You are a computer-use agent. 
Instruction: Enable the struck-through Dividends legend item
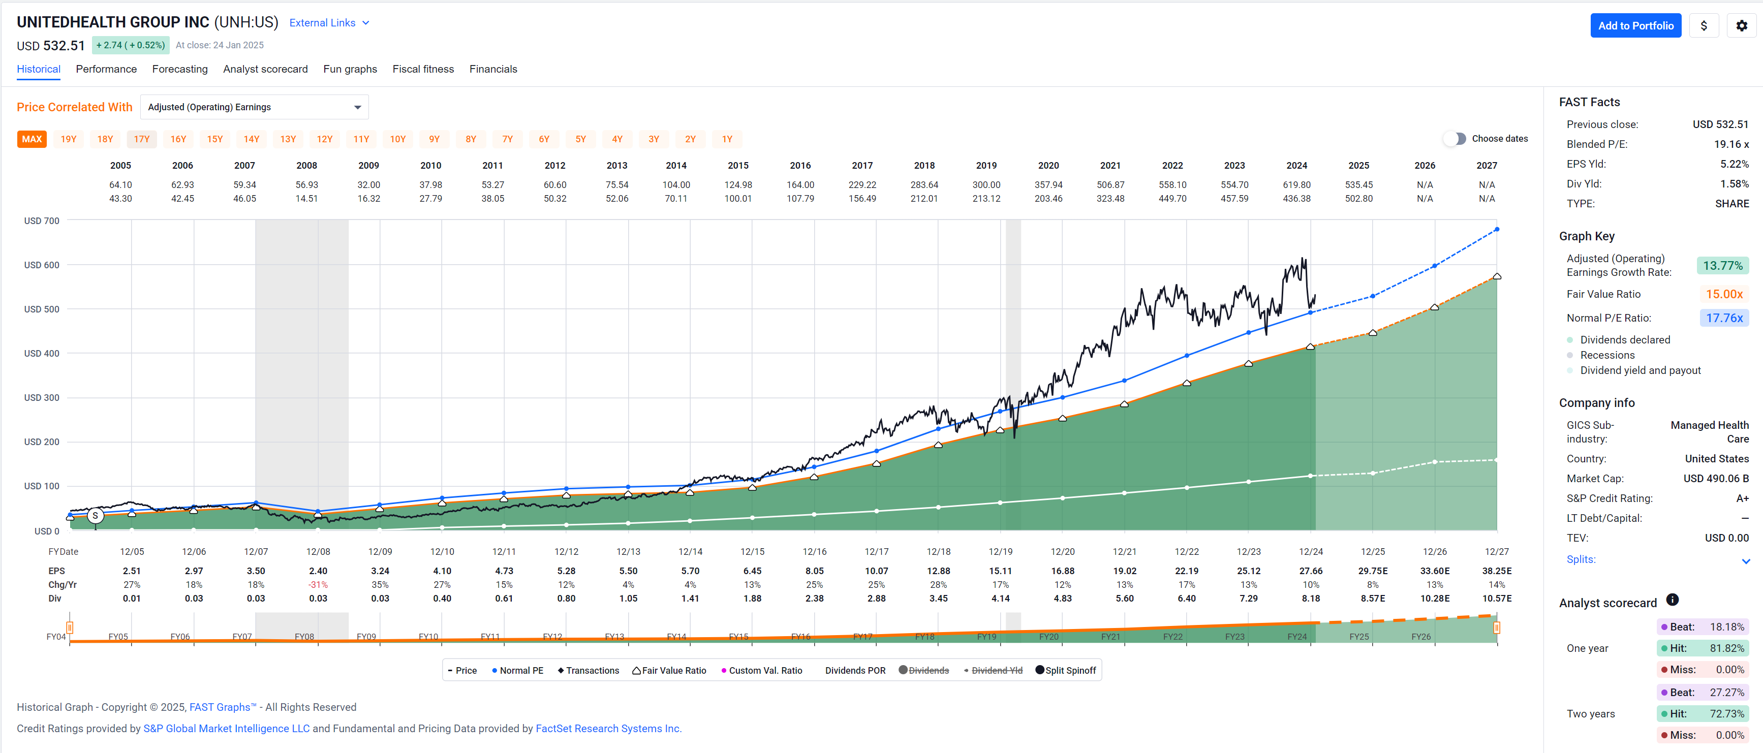click(924, 671)
